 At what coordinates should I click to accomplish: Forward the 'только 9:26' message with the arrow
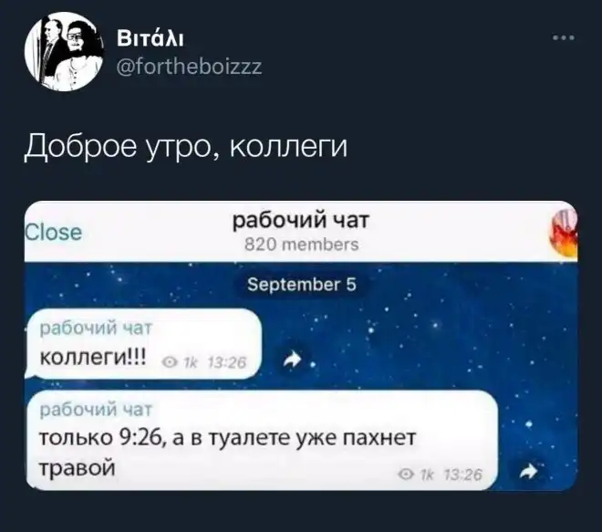(x=529, y=471)
